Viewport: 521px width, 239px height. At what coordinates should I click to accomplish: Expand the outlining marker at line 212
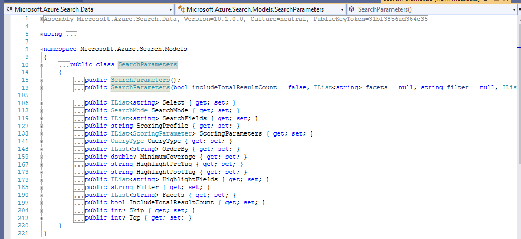(41, 218)
